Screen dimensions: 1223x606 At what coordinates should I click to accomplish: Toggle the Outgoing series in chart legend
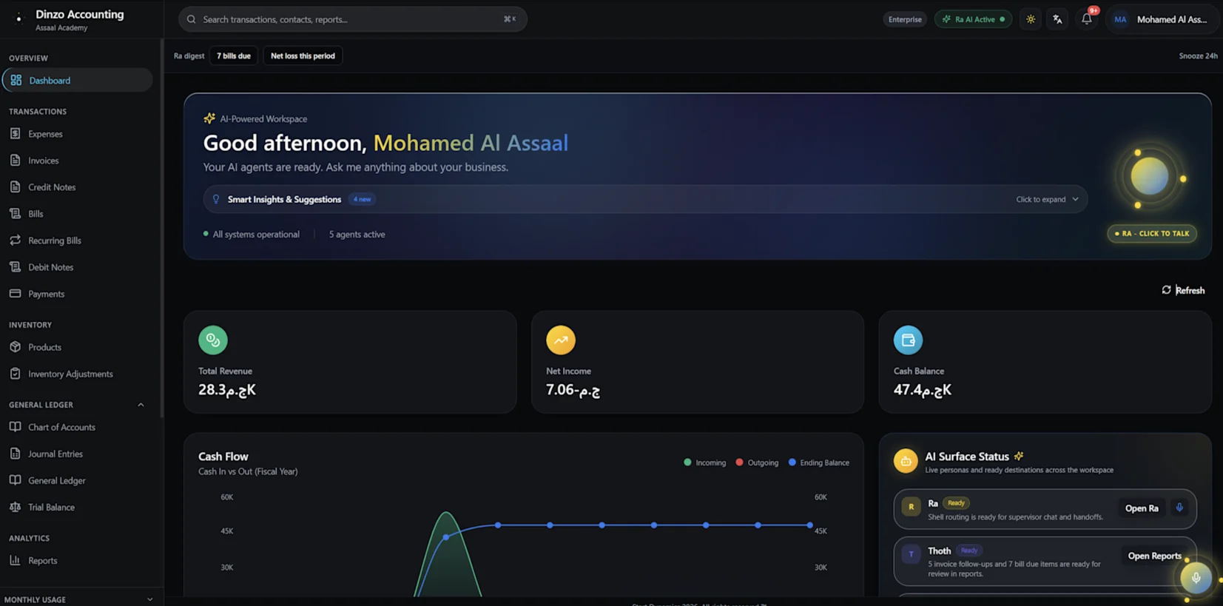[x=757, y=462]
